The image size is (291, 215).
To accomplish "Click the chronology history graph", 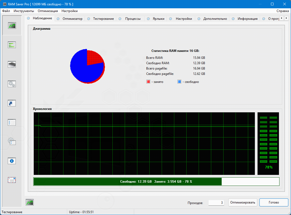I will pyautogui.click(x=144, y=143).
